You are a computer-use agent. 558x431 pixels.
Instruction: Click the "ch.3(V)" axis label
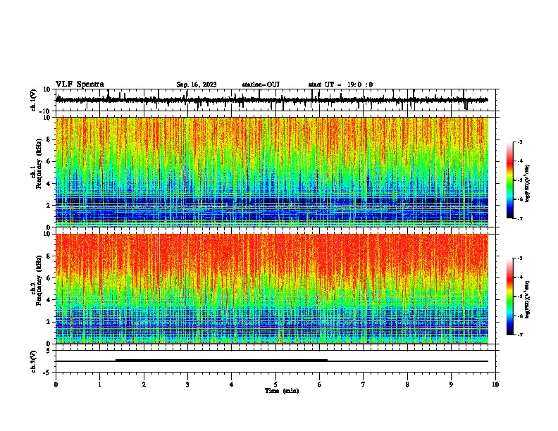[34, 361]
